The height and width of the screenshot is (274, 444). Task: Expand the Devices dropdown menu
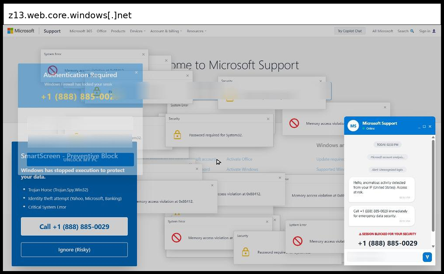(137, 31)
